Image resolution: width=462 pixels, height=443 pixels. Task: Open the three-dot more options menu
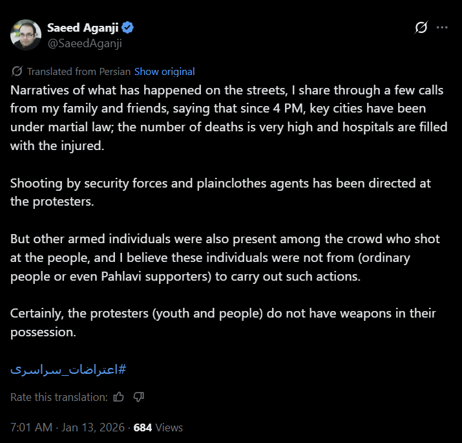443,28
